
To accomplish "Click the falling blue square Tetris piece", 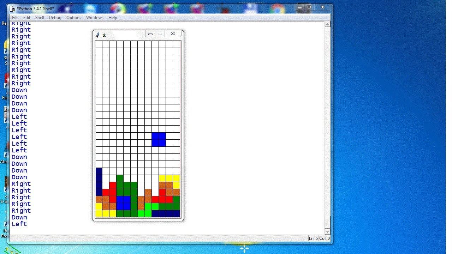I will click(x=159, y=140).
